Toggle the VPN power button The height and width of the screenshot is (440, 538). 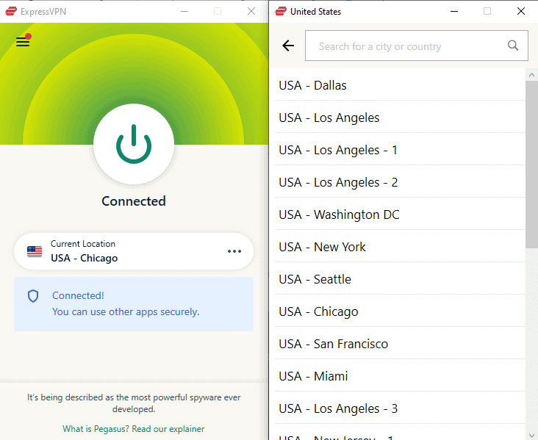pyautogui.click(x=134, y=144)
